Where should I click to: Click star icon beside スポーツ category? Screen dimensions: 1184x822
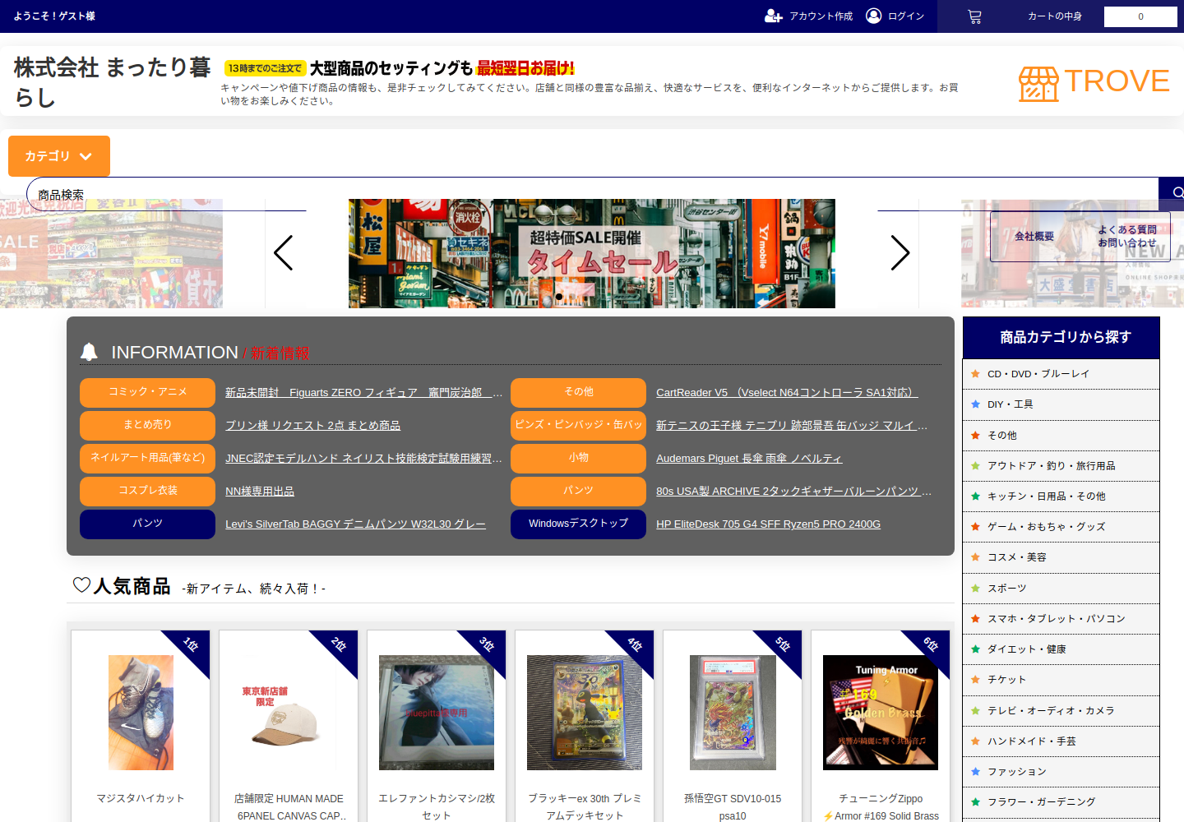click(x=975, y=589)
